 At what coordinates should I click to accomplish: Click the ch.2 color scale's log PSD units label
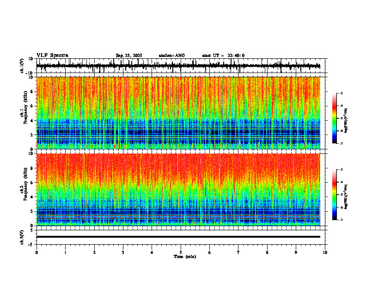346,197
